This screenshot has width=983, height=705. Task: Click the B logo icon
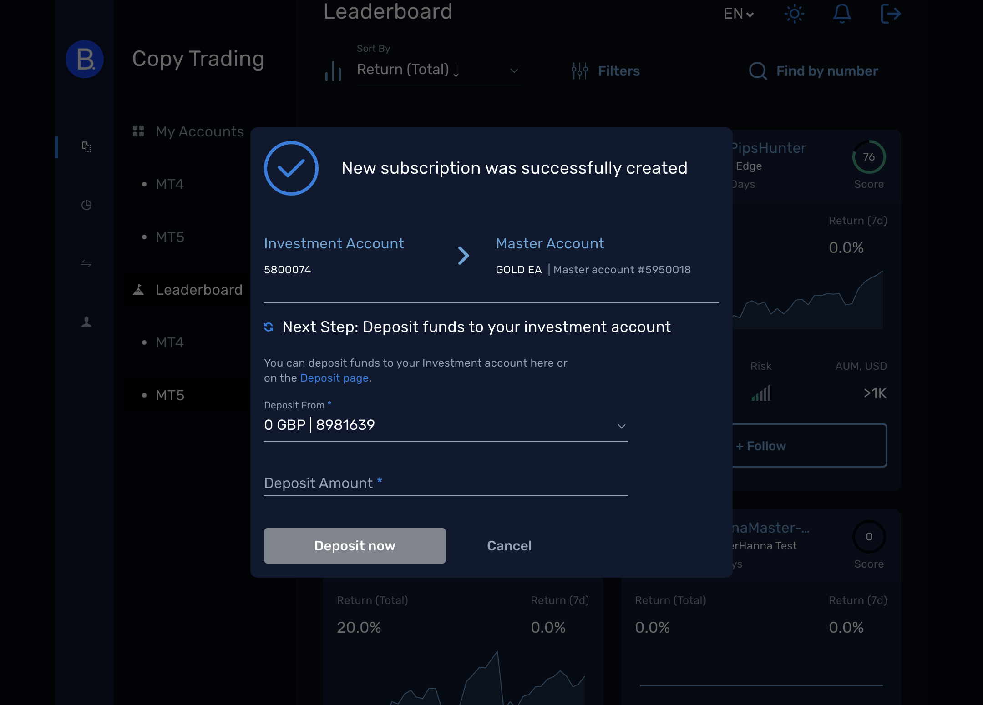[x=85, y=59]
